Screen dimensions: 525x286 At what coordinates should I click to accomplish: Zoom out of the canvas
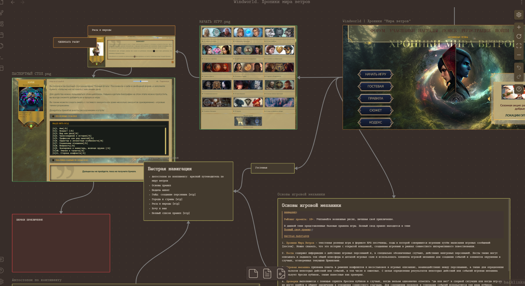point(519,55)
